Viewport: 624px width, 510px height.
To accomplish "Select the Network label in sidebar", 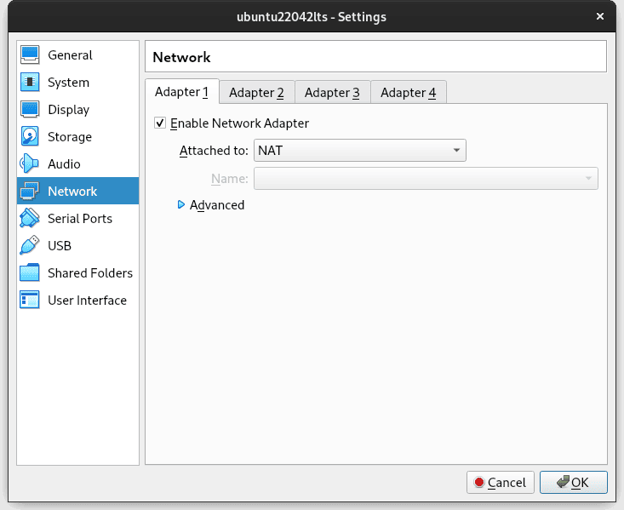I will coord(72,192).
